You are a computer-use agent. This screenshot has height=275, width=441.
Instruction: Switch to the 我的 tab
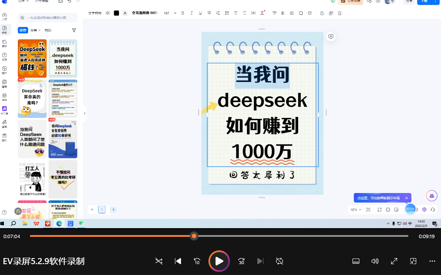click(48, 30)
